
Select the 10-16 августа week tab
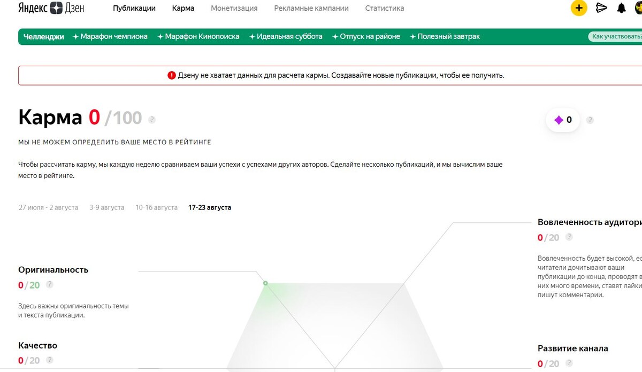156,207
